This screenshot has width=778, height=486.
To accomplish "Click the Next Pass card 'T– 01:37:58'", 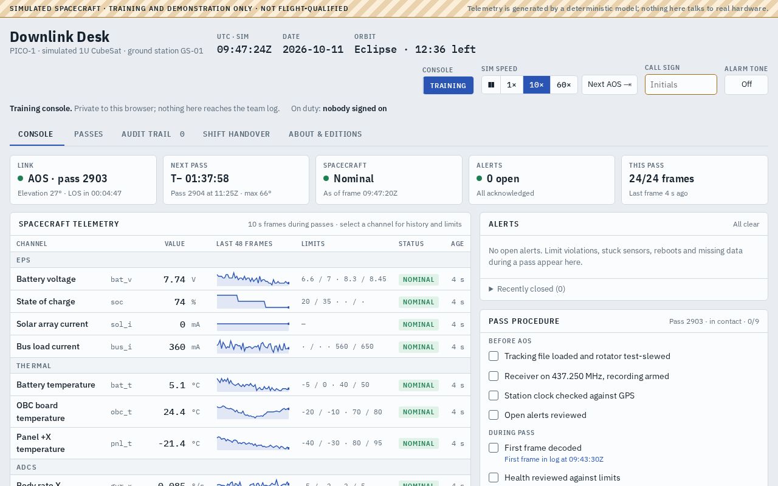I will [236, 180].
